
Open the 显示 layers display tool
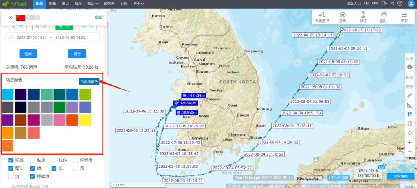[x=342, y=16]
